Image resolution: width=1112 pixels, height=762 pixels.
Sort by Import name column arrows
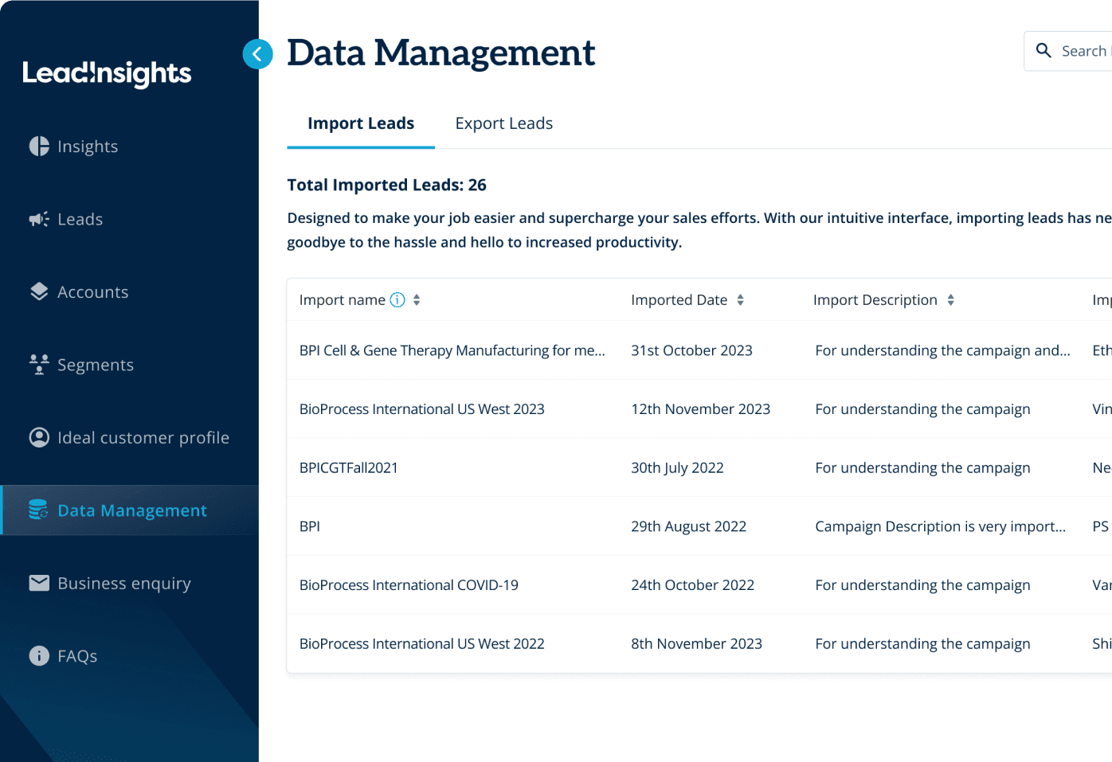pos(417,299)
